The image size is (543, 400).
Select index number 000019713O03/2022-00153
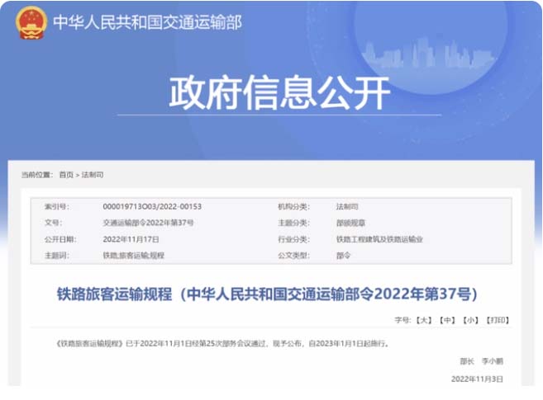point(152,206)
